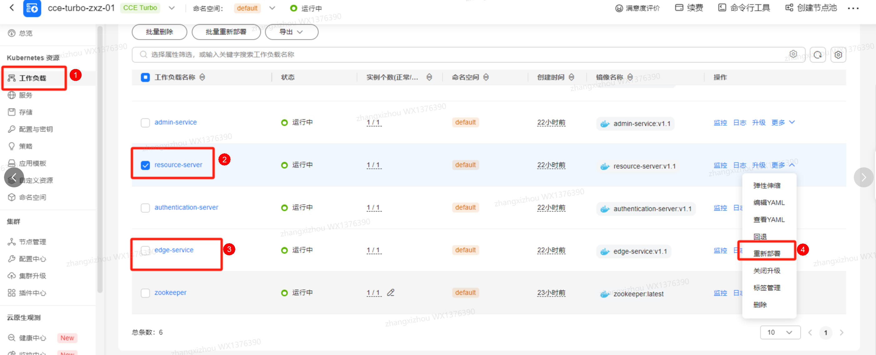Check the admin-service row checkbox
The height and width of the screenshot is (355, 876).
(x=145, y=122)
